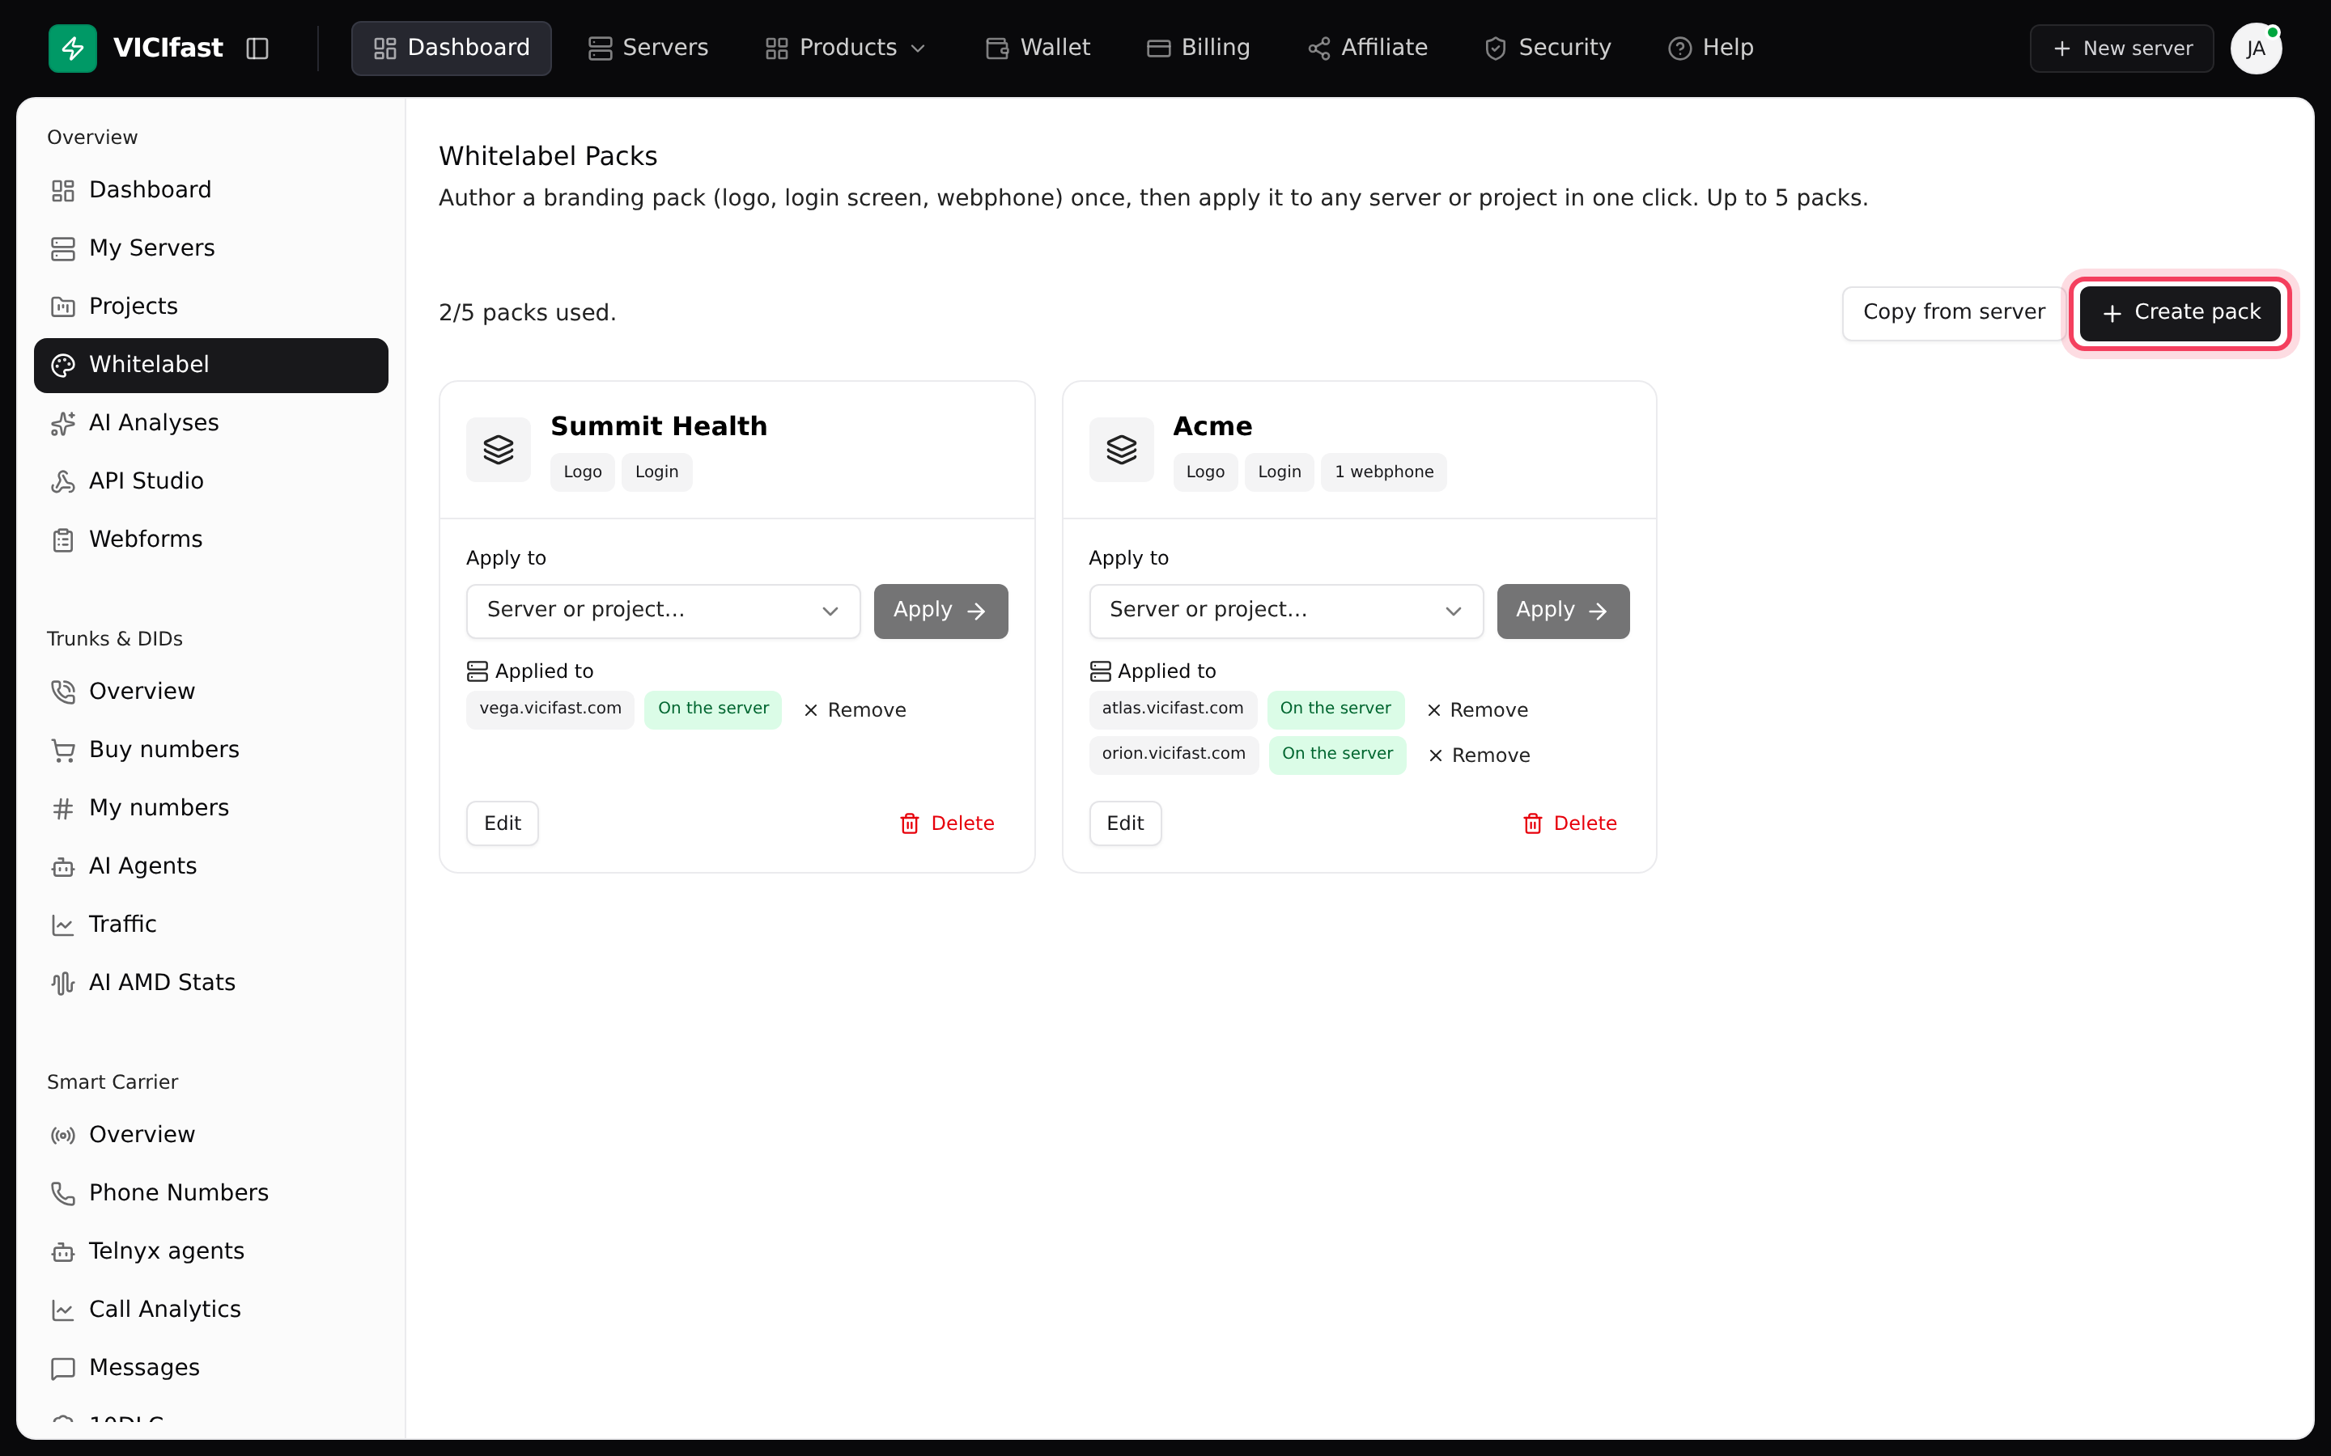
Task: Open AI Agents under Trunks & DIDs
Action: (211, 866)
